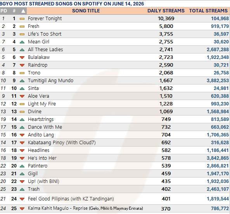
Task: Click total streams value 2,687,288
Action: pos(218,50)
